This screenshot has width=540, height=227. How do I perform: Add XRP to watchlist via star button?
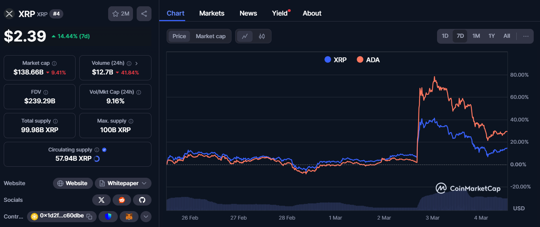[120, 14]
